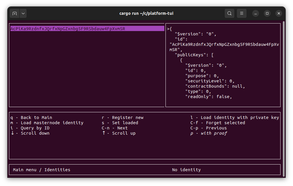This screenshot has height=186, width=293.
Task: Click the 'No identity' status text
Action: pos(186,170)
